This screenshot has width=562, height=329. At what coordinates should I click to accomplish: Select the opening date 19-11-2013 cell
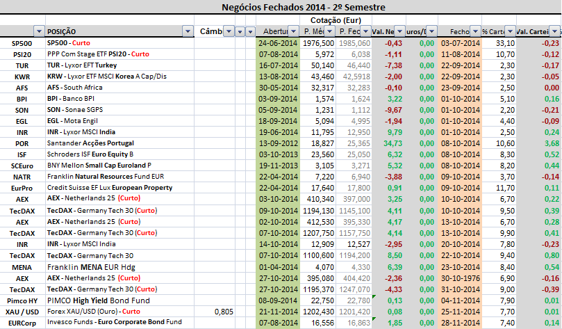click(278, 166)
